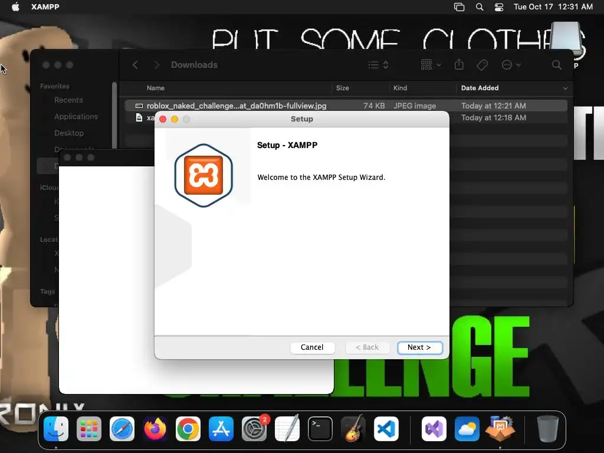Click the Stage Manager icon in the menu bar

pyautogui.click(x=459, y=7)
